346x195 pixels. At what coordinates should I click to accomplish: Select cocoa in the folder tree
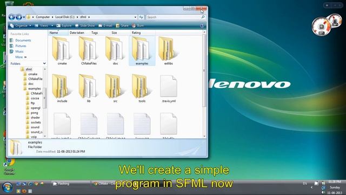pyautogui.click(x=35, y=98)
